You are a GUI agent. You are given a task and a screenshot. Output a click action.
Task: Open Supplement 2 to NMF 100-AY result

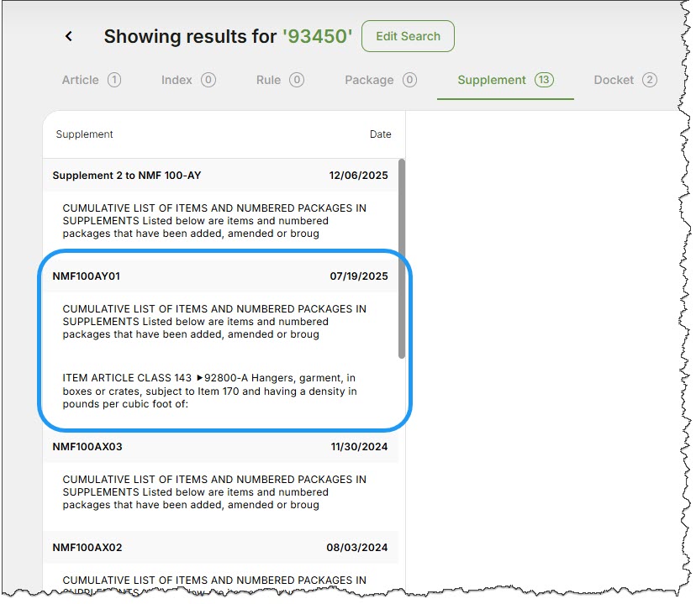click(127, 176)
